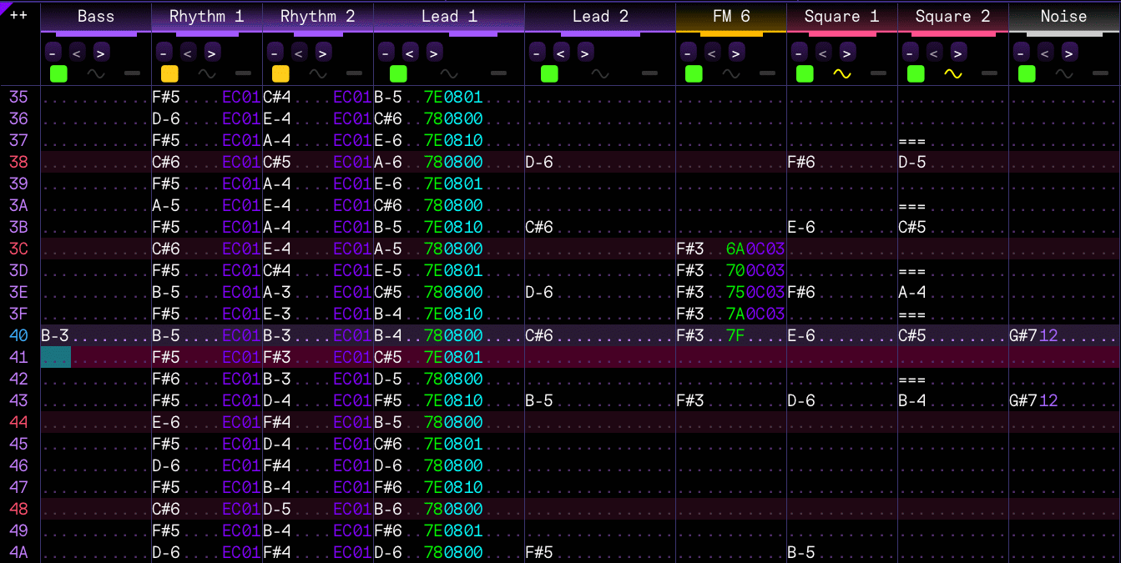Select F#6 note in Square 1 row 38
Viewport: 1121px width, 563px height.
point(801,162)
